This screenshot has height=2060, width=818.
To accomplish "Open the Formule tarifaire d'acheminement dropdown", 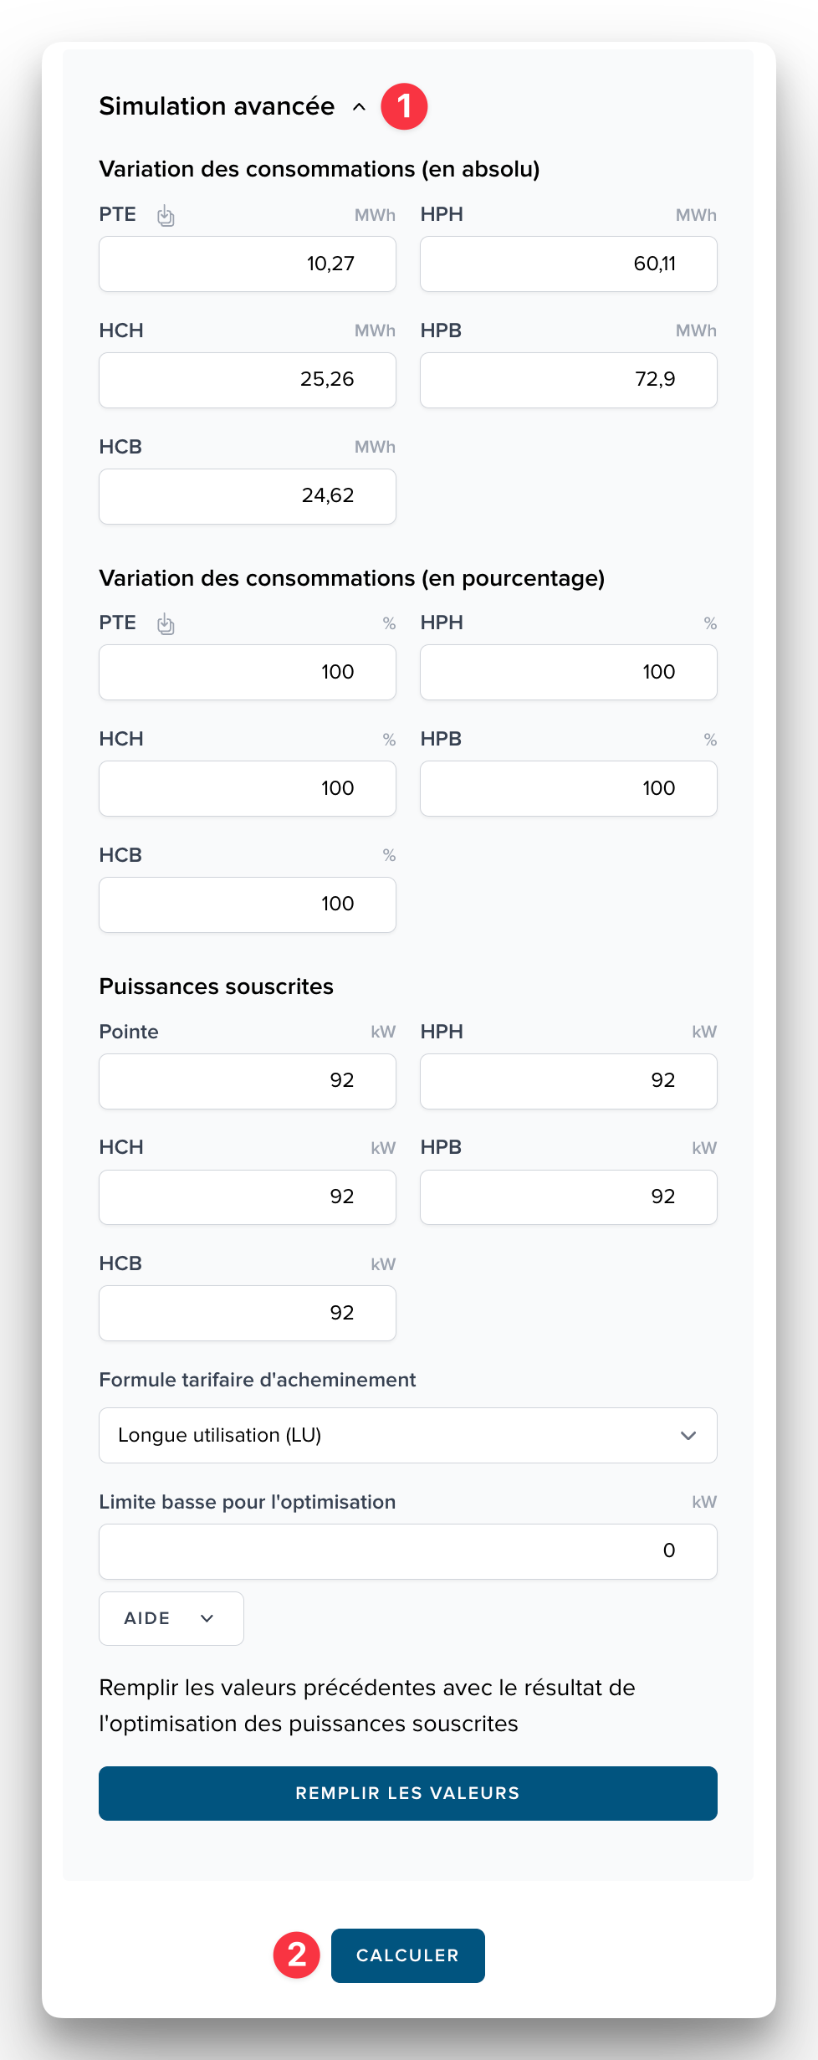I will (407, 1435).
